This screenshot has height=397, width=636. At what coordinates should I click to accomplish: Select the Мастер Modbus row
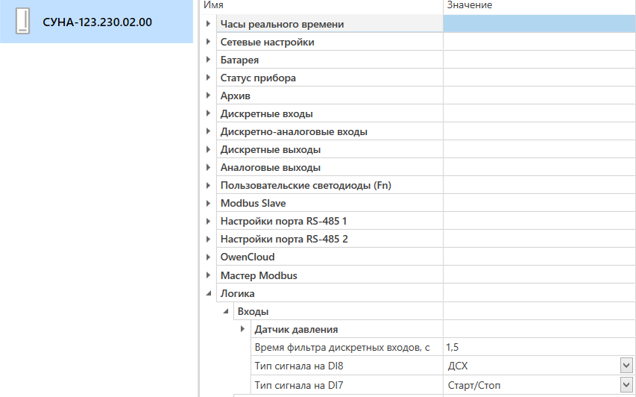(330, 275)
